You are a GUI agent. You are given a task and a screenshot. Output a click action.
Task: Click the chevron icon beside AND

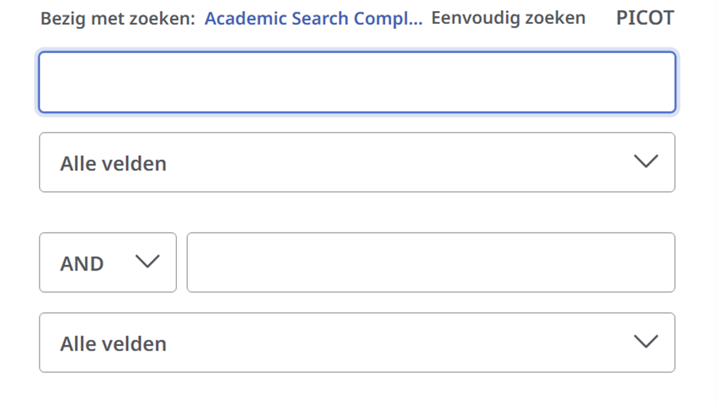(147, 262)
